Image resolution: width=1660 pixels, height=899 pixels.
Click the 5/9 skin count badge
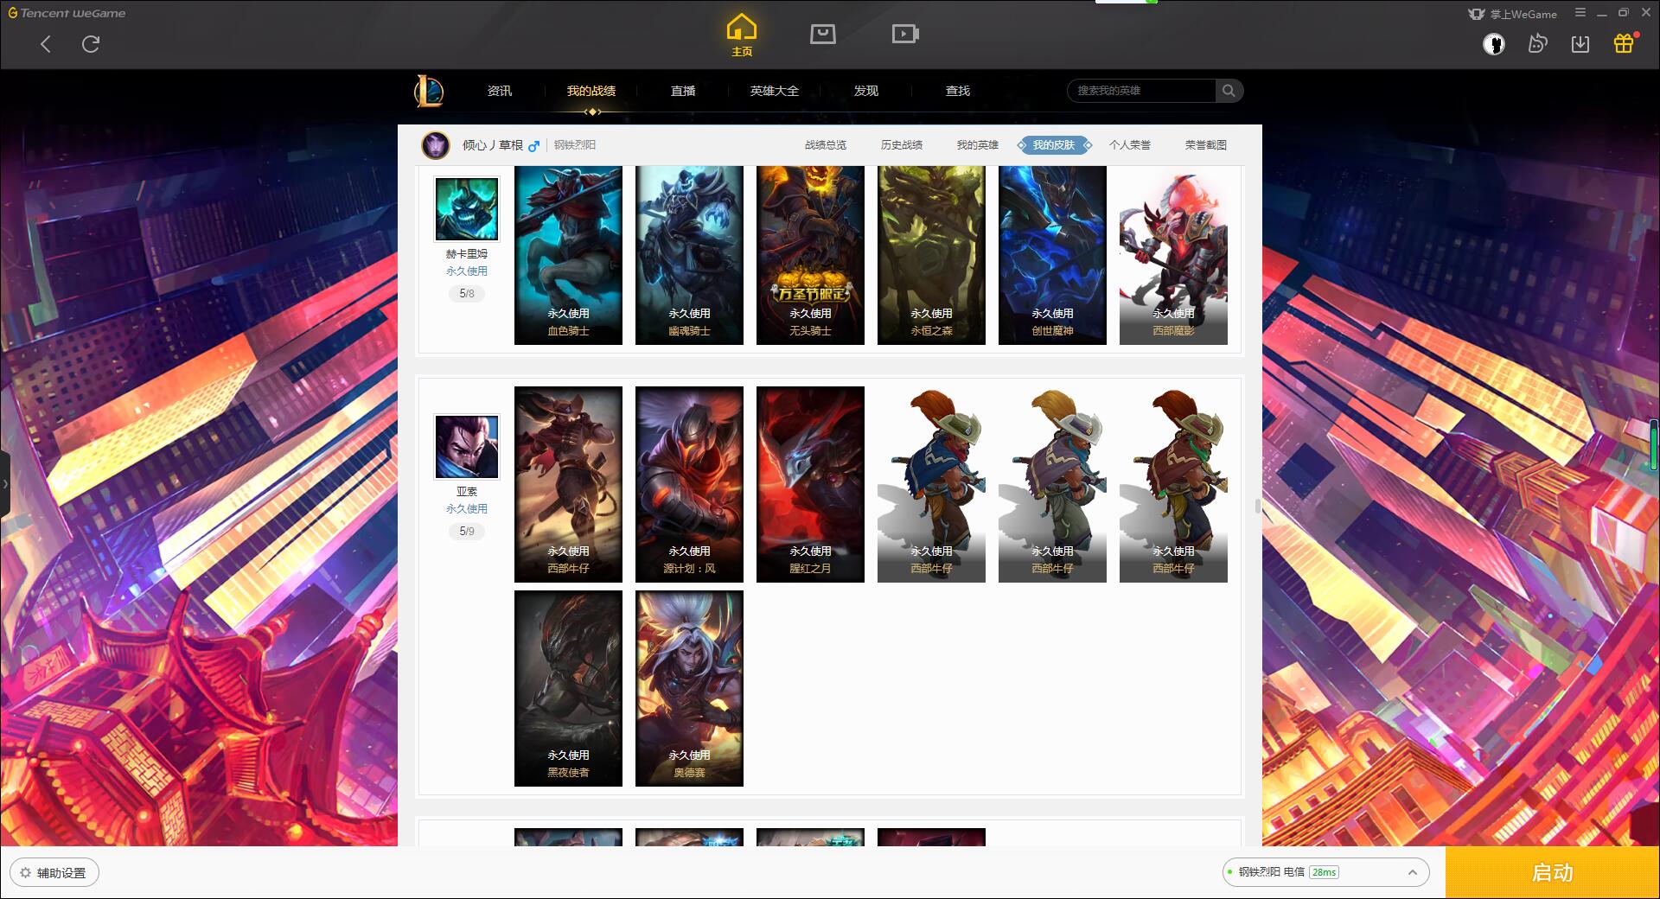coord(467,532)
